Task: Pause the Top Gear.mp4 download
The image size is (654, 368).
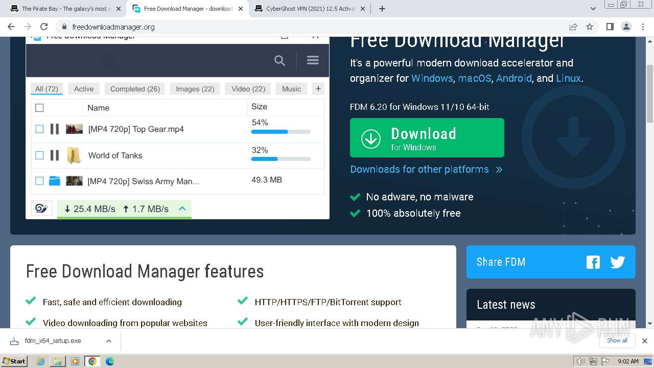Action: (x=55, y=129)
